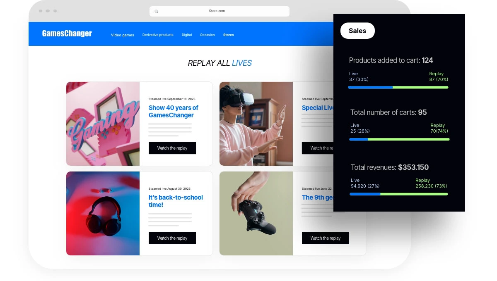Watch the replay for the 9th gen stream
Image resolution: width=497 pixels, height=281 pixels.
click(326, 238)
